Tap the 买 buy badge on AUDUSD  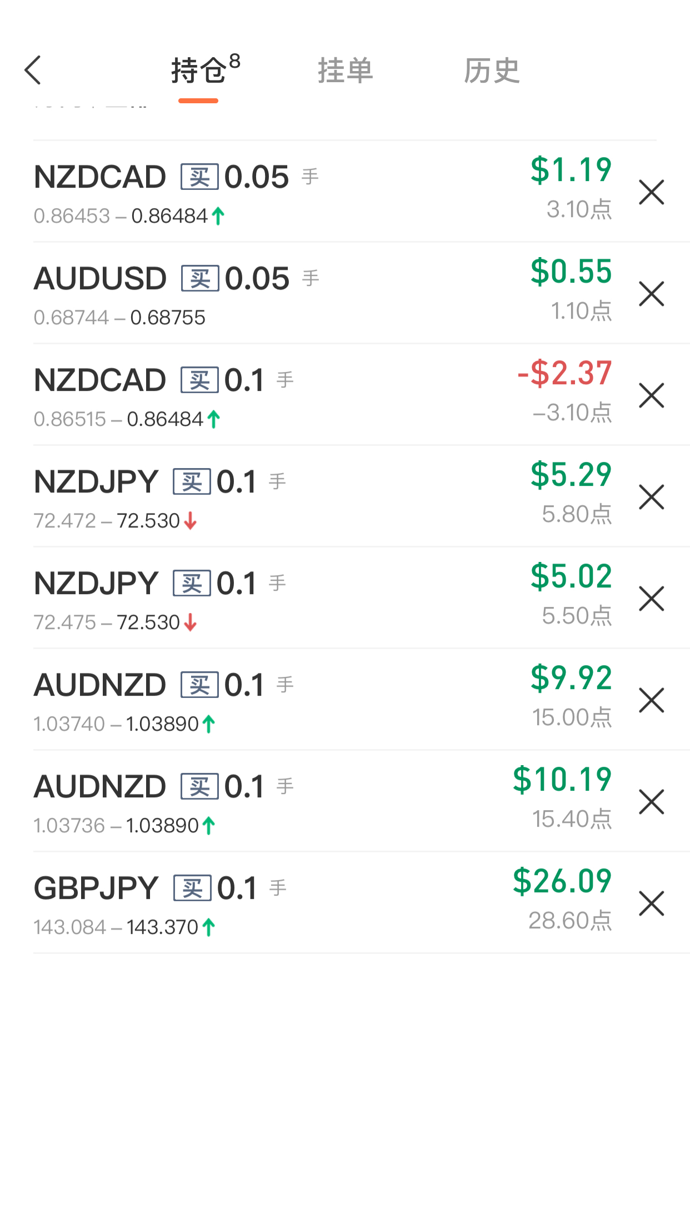point(200,278)
